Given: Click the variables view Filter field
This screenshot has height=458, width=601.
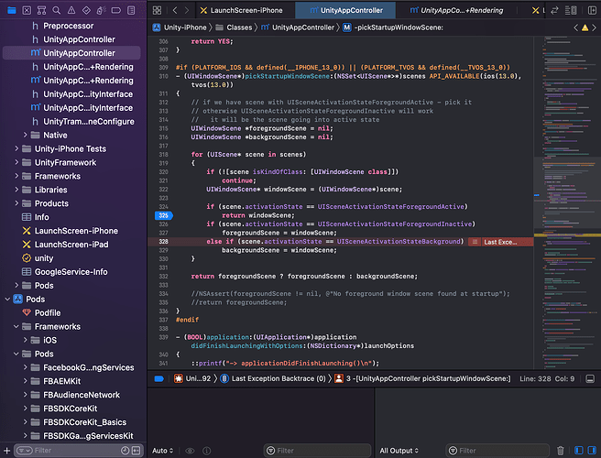Looking at the screenshot, I should pos(317,451).
